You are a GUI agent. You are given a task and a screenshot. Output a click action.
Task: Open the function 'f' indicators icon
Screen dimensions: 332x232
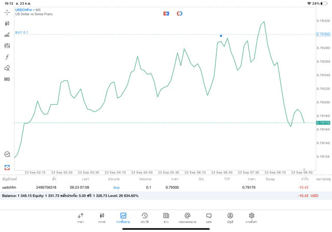[7, 57]
